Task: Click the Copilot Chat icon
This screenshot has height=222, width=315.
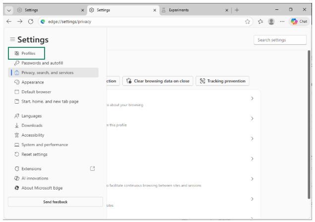Action: pos(300,21)
